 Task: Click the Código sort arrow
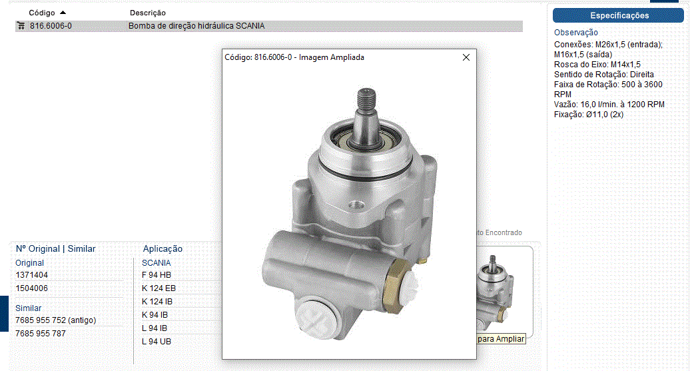pos(63,13)
